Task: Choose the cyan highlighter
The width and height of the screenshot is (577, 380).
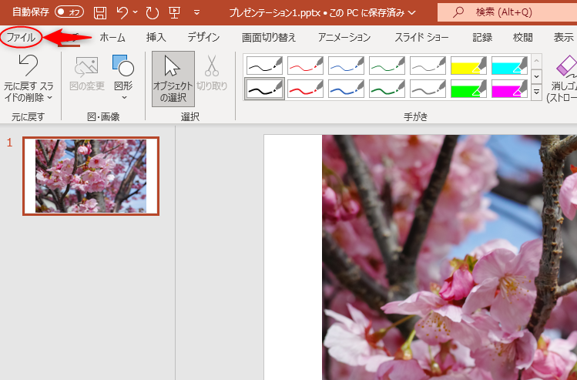Action: coord(510,66)
